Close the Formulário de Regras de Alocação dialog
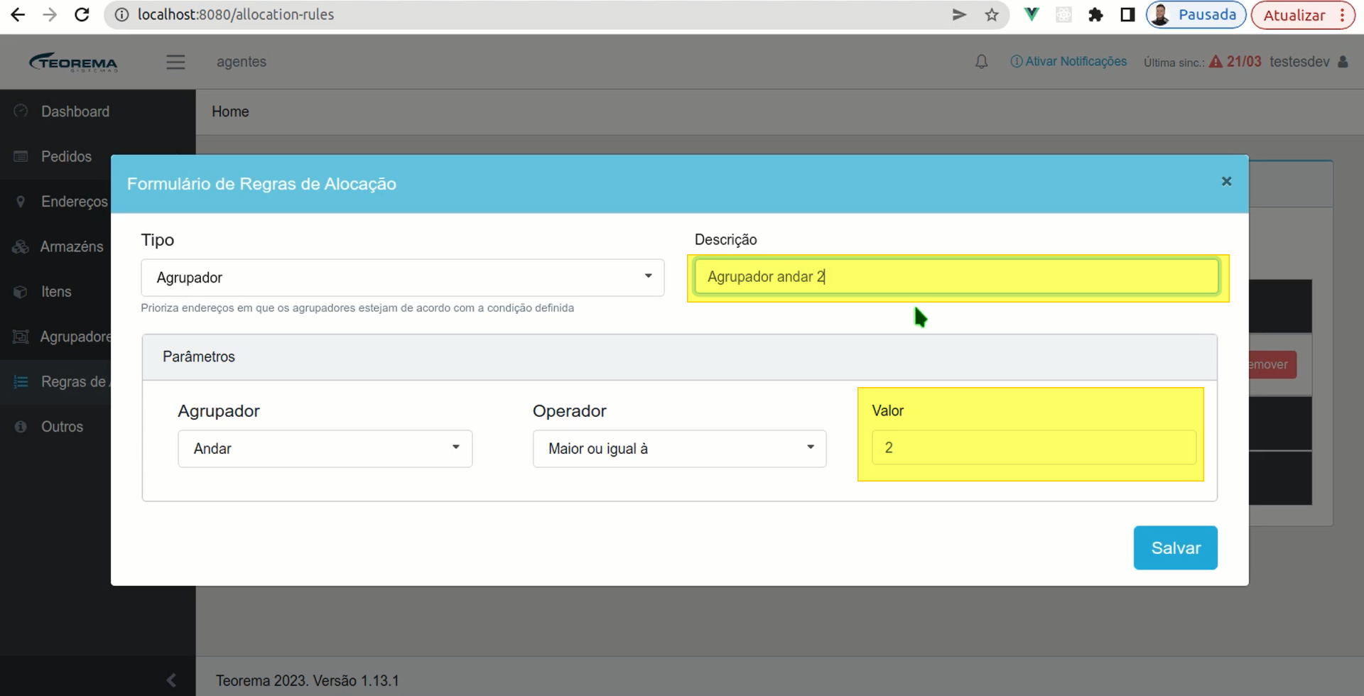 pos(1226,182)
